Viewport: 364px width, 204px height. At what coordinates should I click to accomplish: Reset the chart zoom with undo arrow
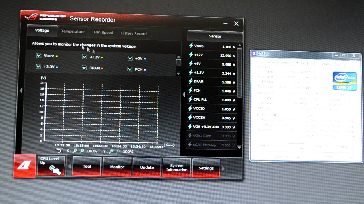point(59,151)
